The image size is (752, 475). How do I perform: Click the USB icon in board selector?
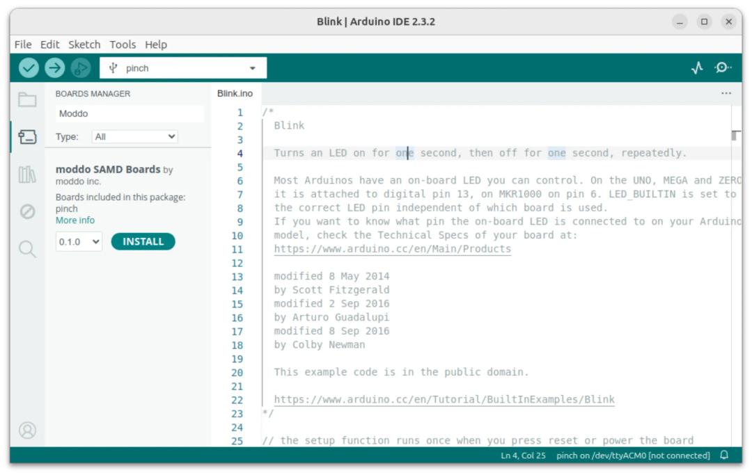[x=113, y=68]
